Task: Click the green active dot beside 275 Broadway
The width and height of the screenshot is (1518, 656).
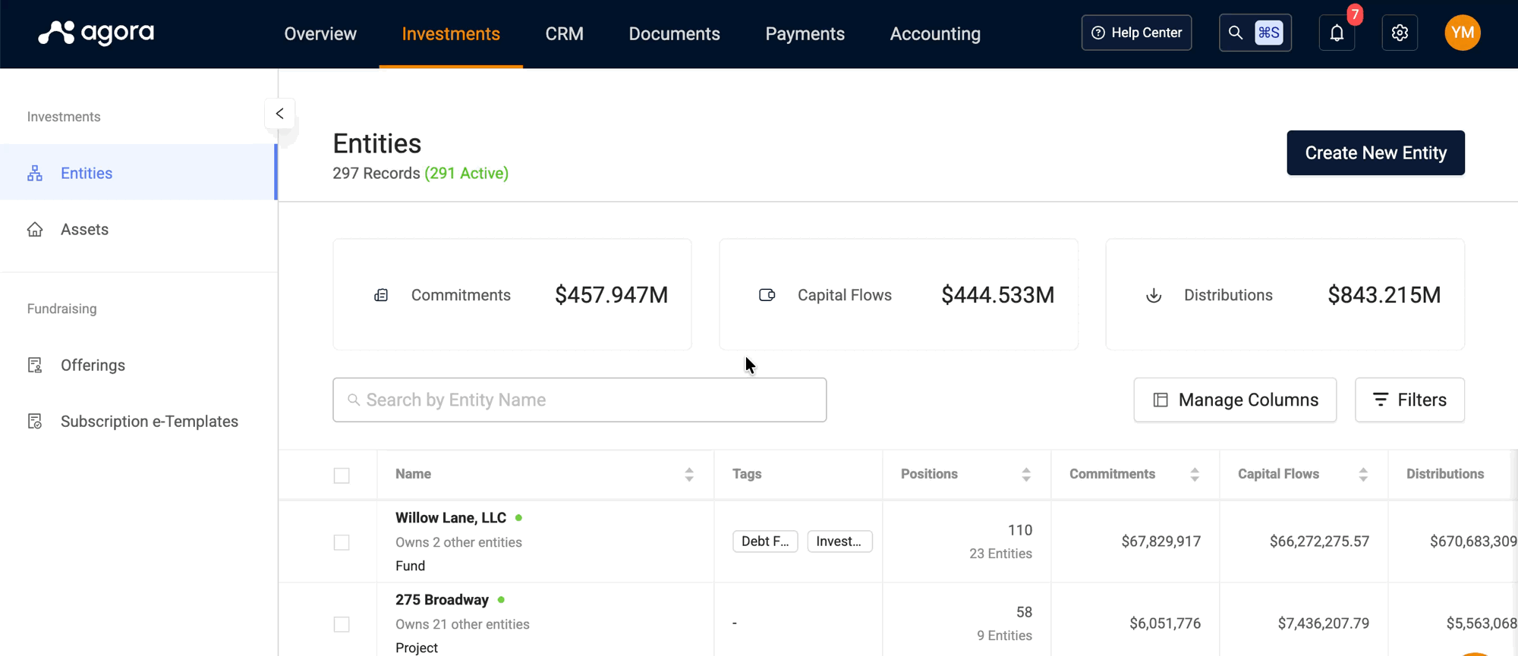Action: 501,600
